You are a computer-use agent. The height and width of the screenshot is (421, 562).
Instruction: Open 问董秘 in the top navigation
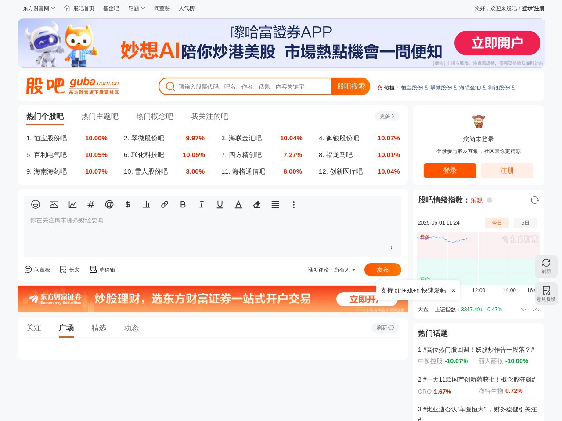click(x=162, y=8)
